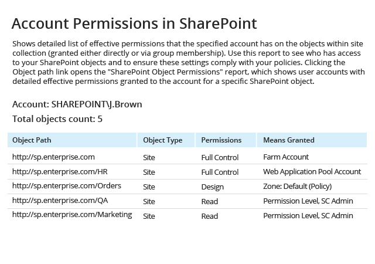This screenshot has width=375, height=264.
Task: Select the Farm Account cell
Action: click(286, 157)
